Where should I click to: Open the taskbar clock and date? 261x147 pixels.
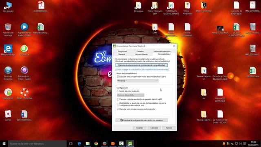[x=253, y=143]
